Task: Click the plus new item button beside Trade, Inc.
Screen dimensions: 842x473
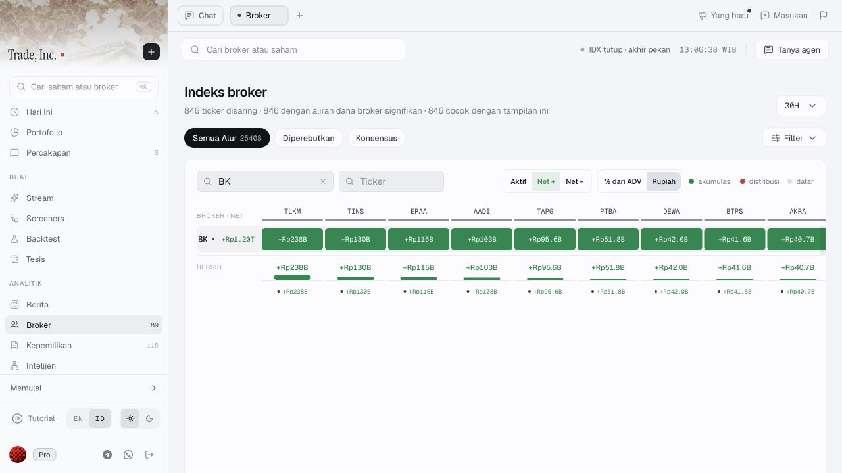Action: (x=151, y=52)
